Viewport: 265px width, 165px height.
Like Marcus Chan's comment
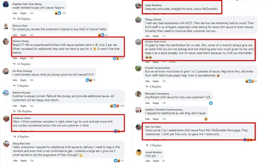pyautogui.click(x=15, y=35)
